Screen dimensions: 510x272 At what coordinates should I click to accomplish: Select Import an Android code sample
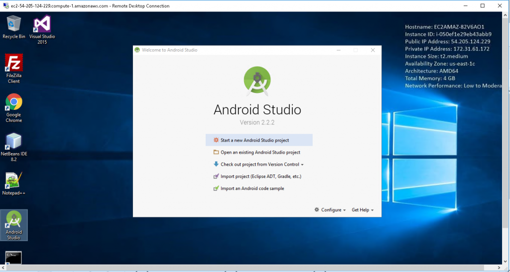coord(252,188)
